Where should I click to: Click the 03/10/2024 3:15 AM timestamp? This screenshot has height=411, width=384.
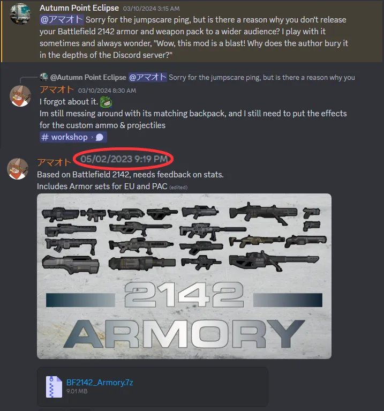pos(151,9)
